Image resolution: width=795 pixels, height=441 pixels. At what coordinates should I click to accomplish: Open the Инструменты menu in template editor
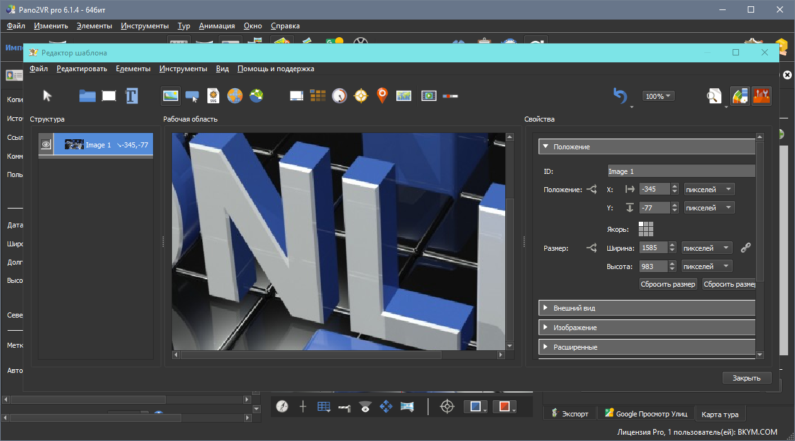[183, 69]
